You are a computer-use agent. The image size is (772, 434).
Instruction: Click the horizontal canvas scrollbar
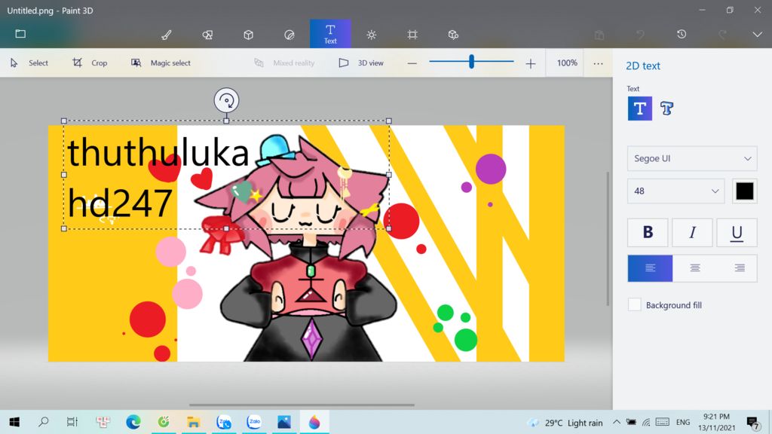(302, 405)
